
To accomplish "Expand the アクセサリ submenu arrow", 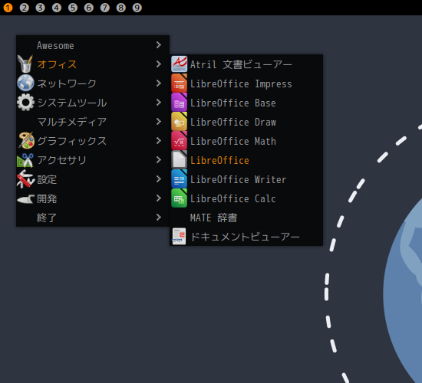I will click(x=159, y=160).
